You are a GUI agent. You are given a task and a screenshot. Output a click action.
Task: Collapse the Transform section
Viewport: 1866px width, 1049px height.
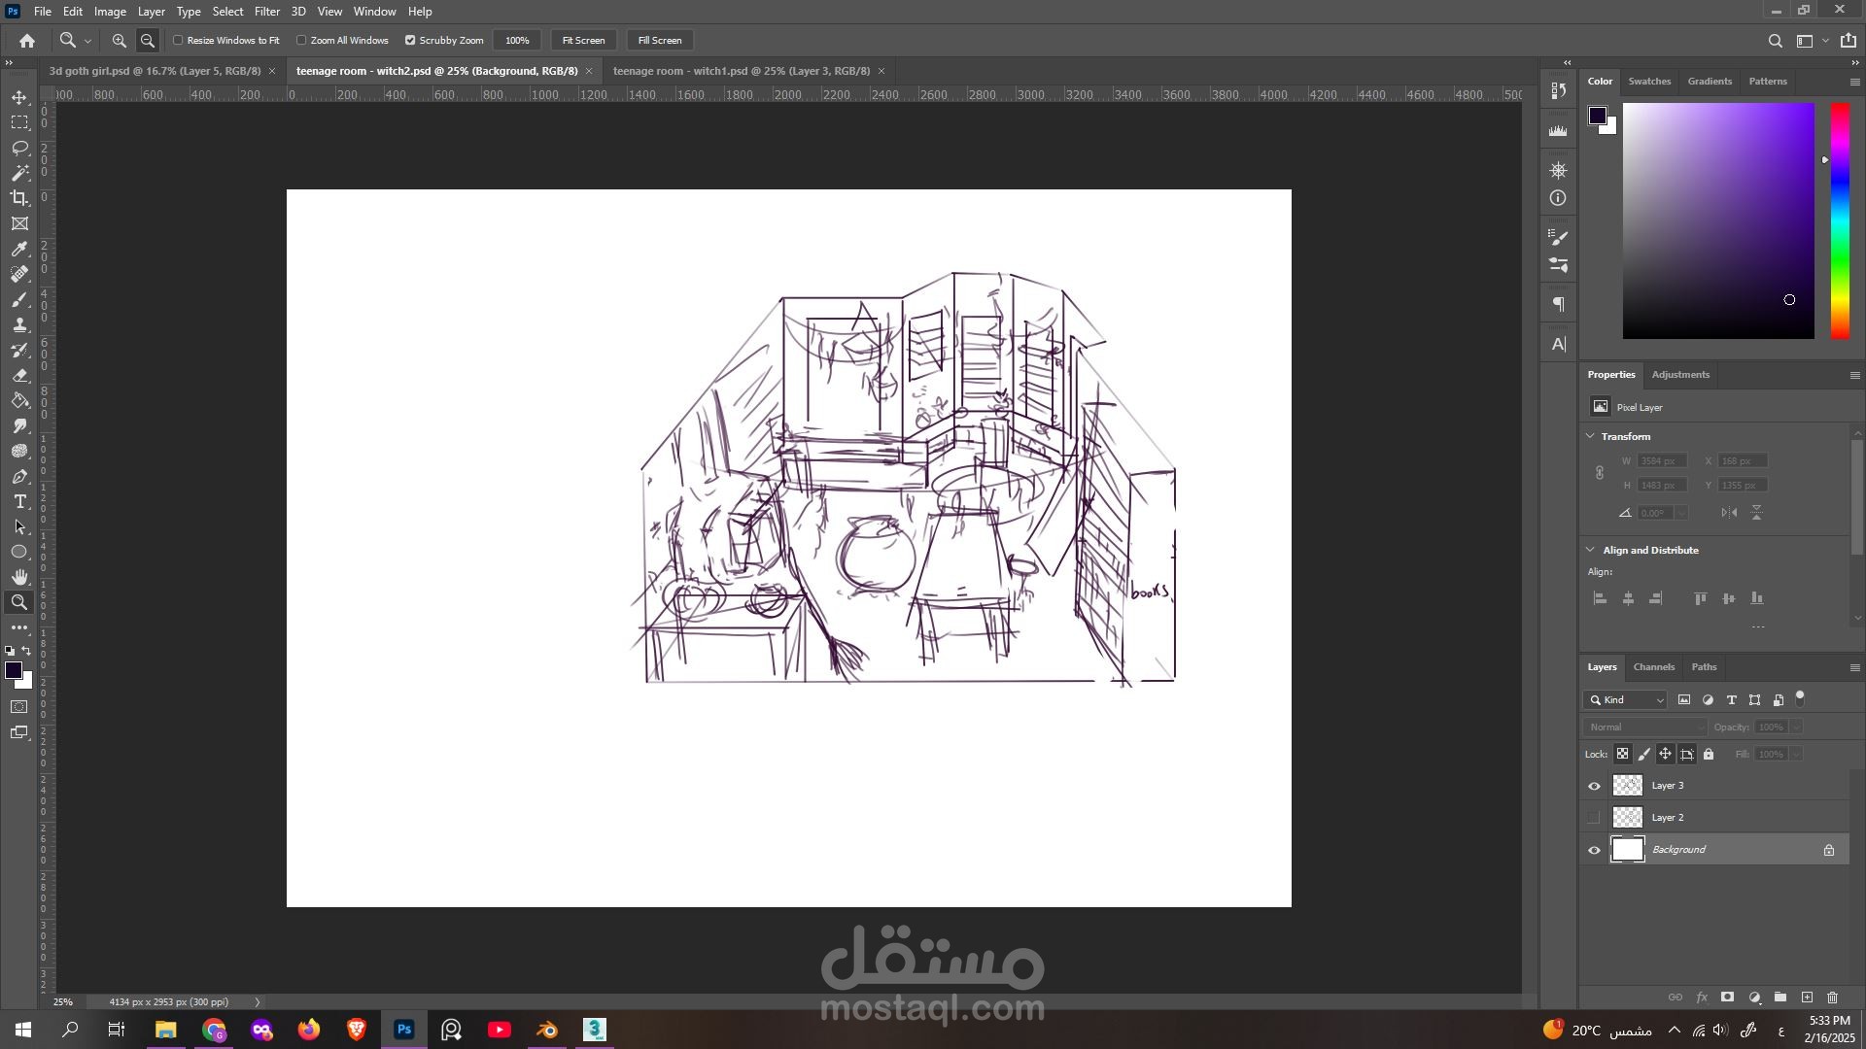tap(1591, 436)
